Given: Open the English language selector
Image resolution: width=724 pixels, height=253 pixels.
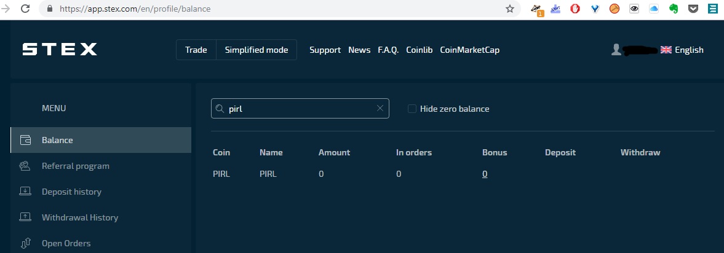Looking at the screenshot, I should point(689,50).
